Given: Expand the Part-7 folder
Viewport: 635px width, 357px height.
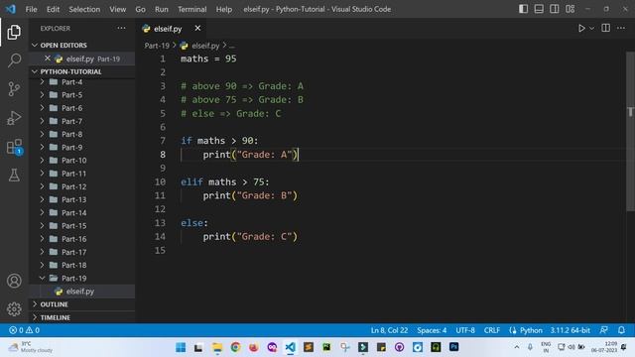Looking at the screenshot, I should tap(42, 121).
